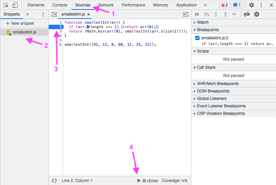Open the red error count badge
This screenshot has height=185, width=276.
click(225, 5)
